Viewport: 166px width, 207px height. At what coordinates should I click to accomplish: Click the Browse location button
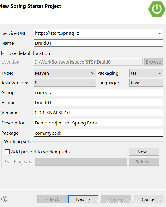(153, 62)
